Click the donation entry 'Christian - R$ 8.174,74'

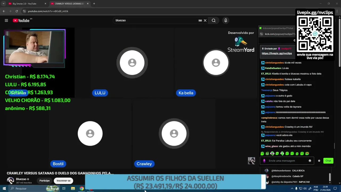click(30, 77)
